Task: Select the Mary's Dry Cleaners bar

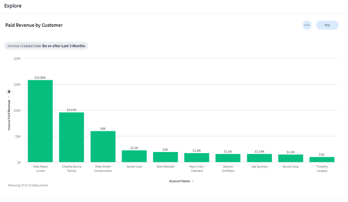Action: (x=197, y=158)
